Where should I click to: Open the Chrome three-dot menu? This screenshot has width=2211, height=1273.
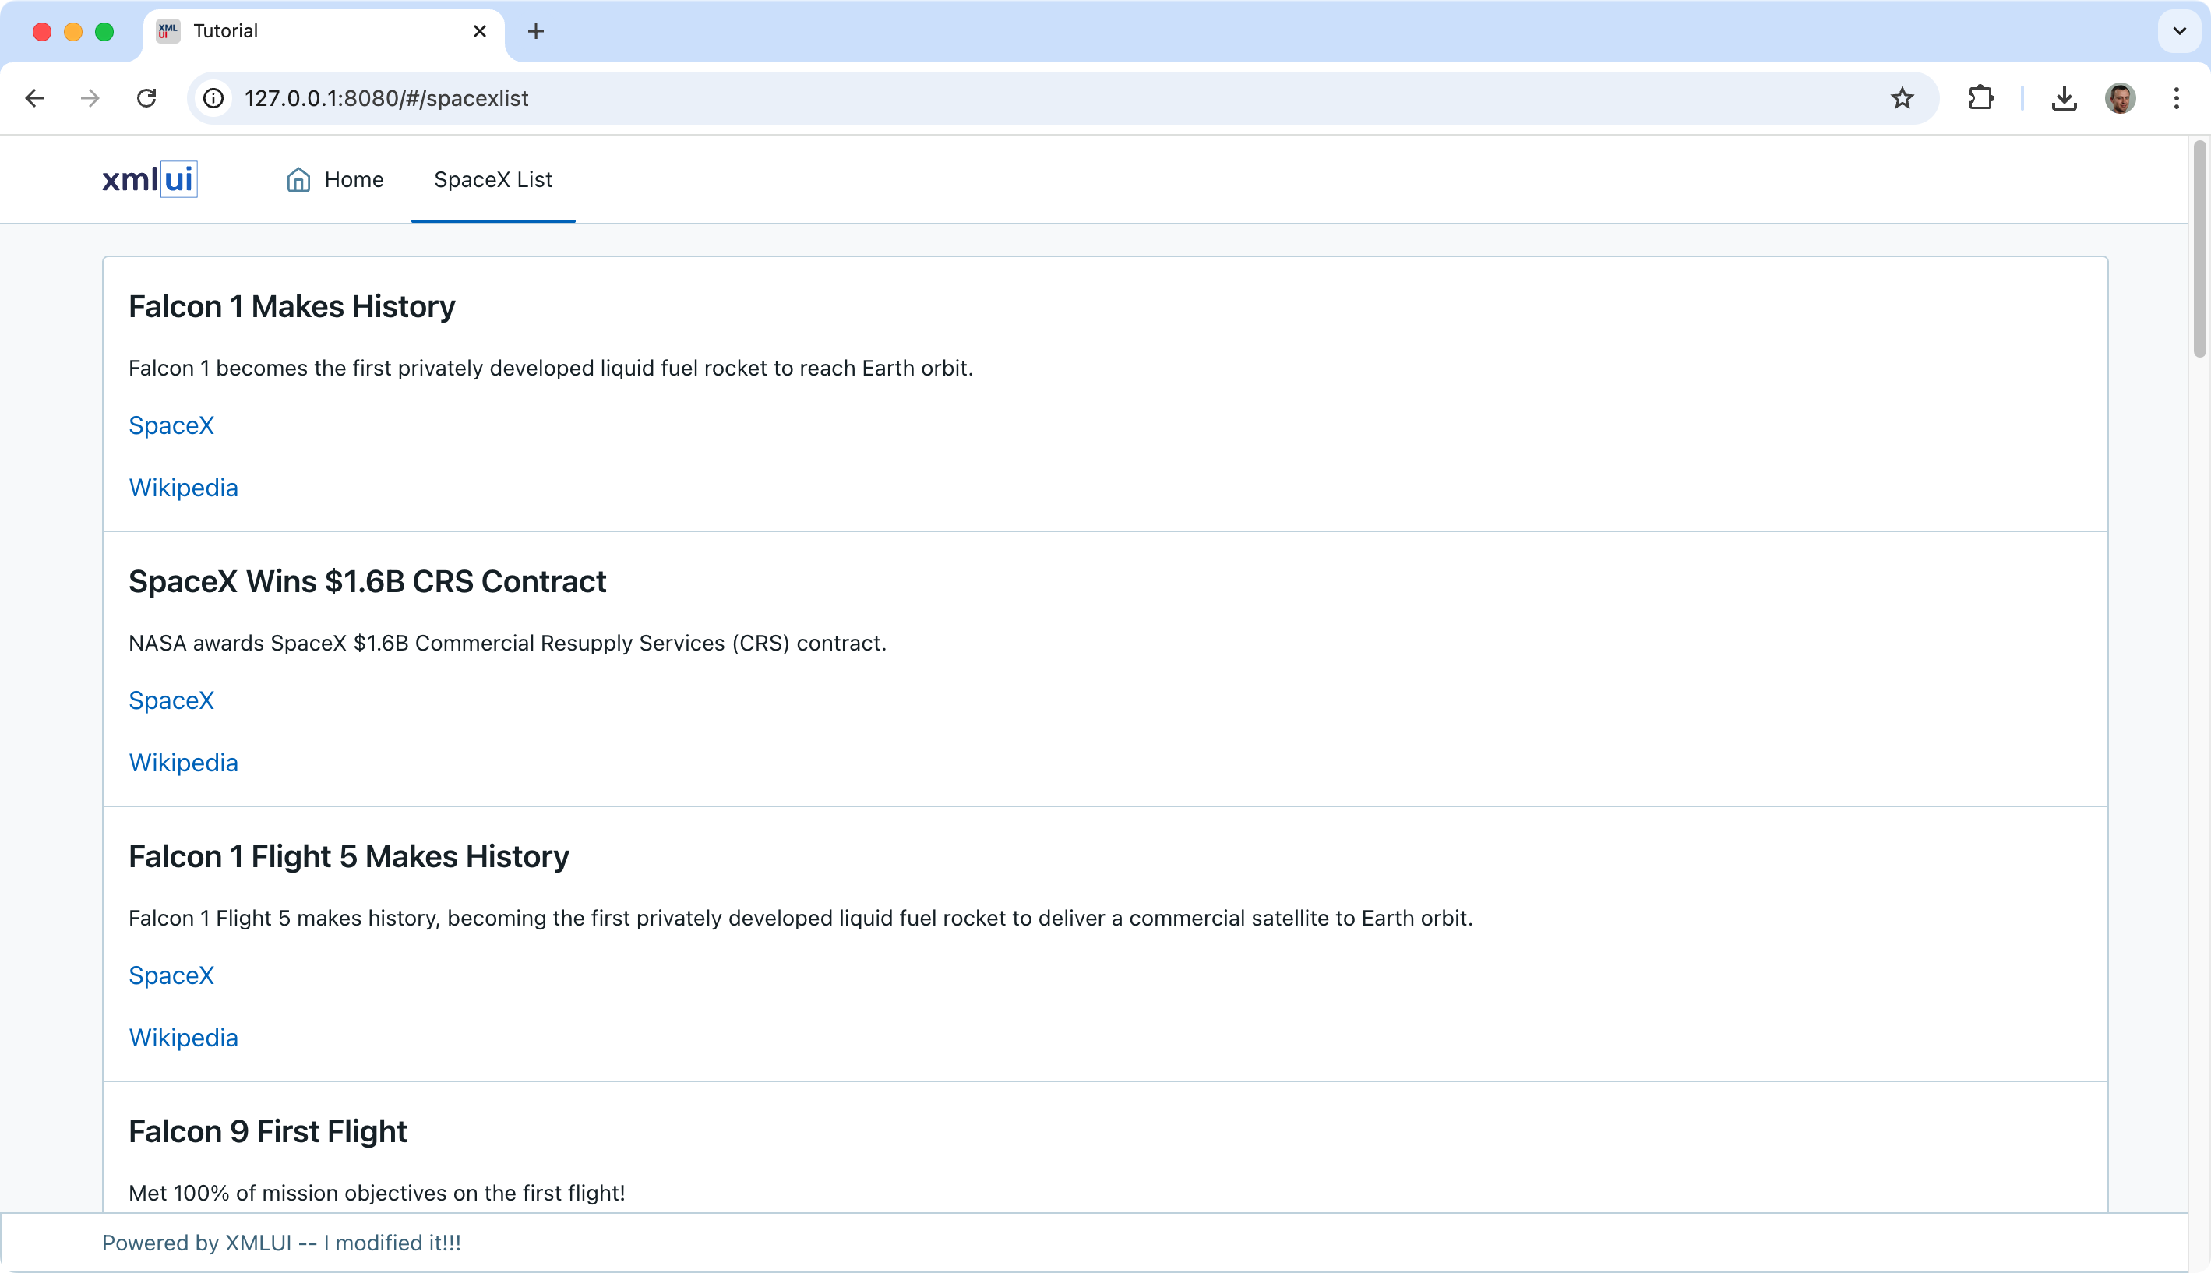click(x=2176, y=98)
